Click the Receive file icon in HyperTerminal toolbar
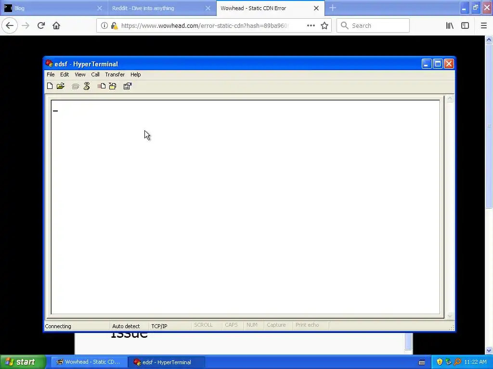This screenshot has height=369, width=493. coord(113,86)
